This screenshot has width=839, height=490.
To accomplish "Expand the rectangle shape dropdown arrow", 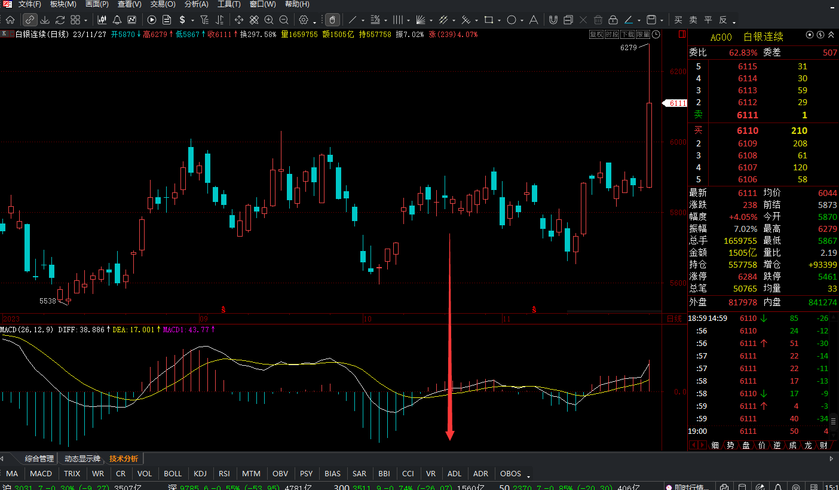I will (x=499, y=21).
